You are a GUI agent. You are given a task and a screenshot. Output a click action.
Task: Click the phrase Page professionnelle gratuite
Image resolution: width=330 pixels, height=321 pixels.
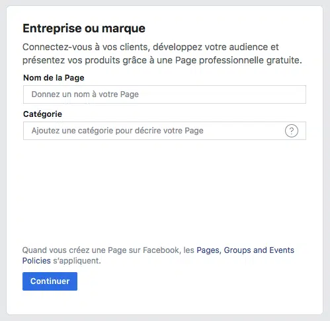pos(239,60)
